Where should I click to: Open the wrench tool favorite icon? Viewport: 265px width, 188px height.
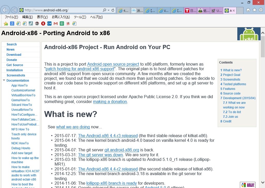pos(31,24)
